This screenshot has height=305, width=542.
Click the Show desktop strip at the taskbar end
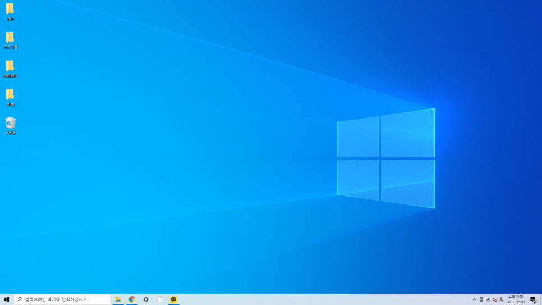[541, 299]
